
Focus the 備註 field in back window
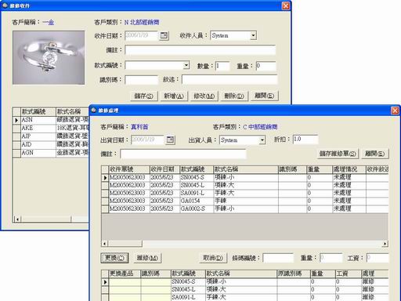tap(200, 50)
